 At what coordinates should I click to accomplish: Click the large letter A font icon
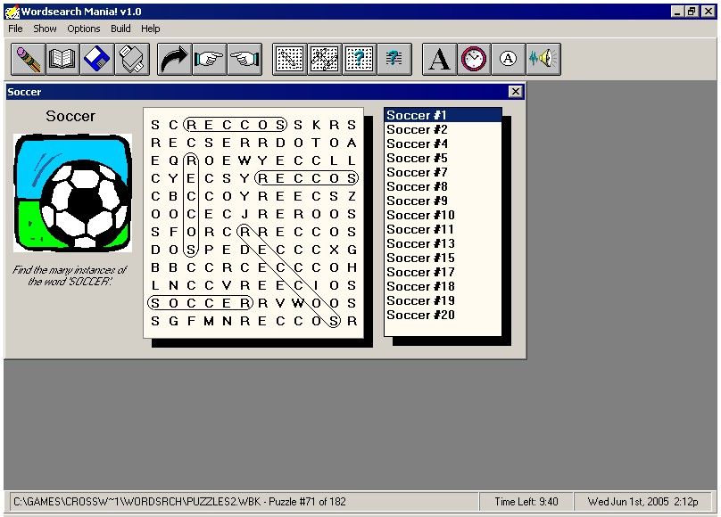(438, 60)
